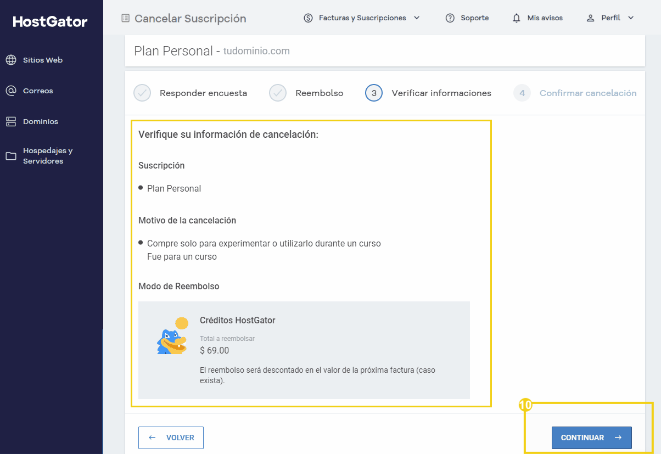Screen dimensions: 661x454
Task: Click the Motivo de la cancelación heading
Action: tap(187, 220)
